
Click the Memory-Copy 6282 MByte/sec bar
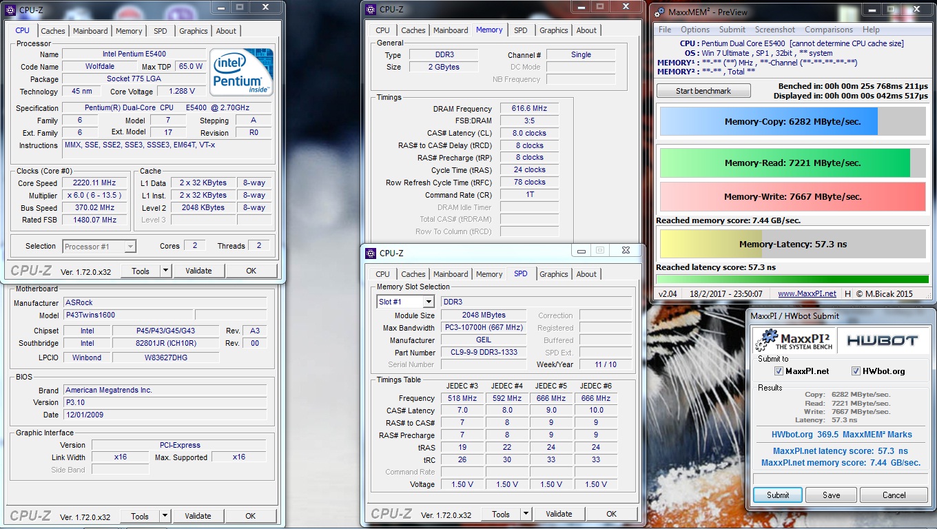pos(792,121)
